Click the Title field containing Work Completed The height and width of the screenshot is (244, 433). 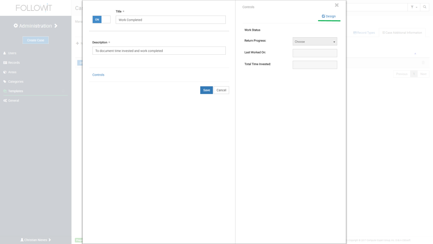pos(170,20)
